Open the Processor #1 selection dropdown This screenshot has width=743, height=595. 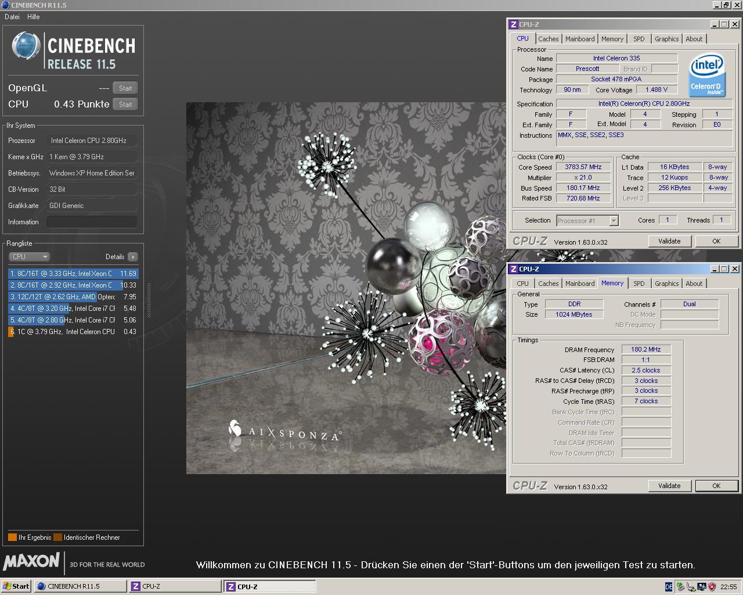tap(614, 221)
